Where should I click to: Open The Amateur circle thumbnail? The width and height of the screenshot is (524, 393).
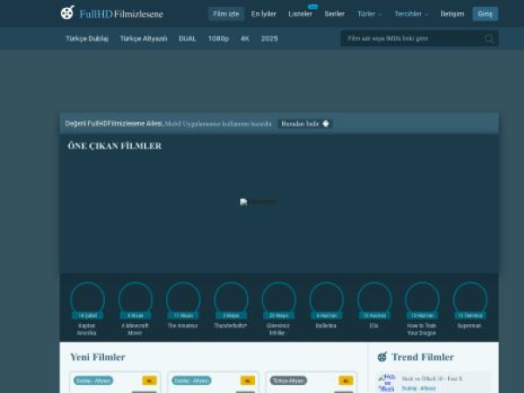pyautogui.click(x=183, y=299)
